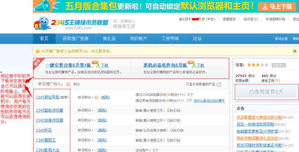Switch to the 我的账户 tab
The image size is (299, 152).
138,39
